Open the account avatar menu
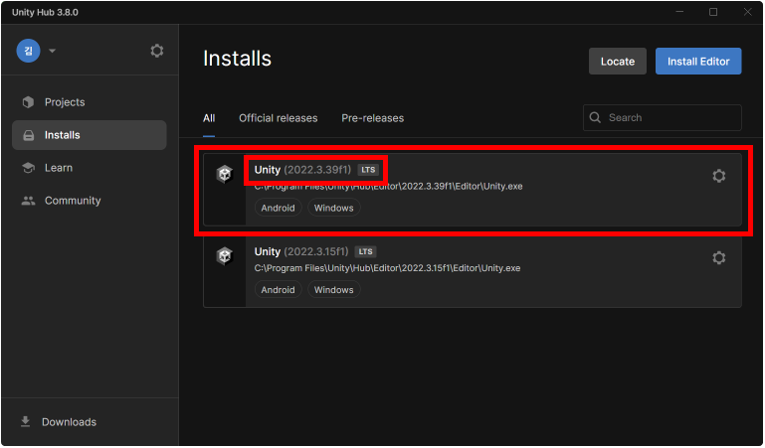Image resolution: width=765 pixels, height=448 pixels. click(28, 51)
